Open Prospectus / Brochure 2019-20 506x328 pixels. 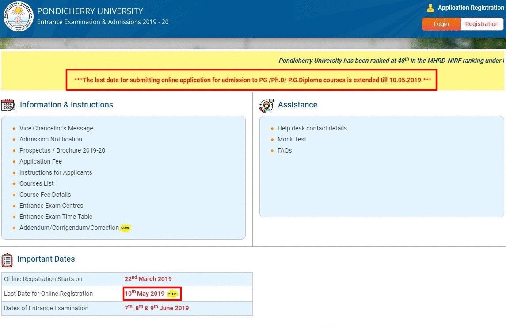[62, 150]
